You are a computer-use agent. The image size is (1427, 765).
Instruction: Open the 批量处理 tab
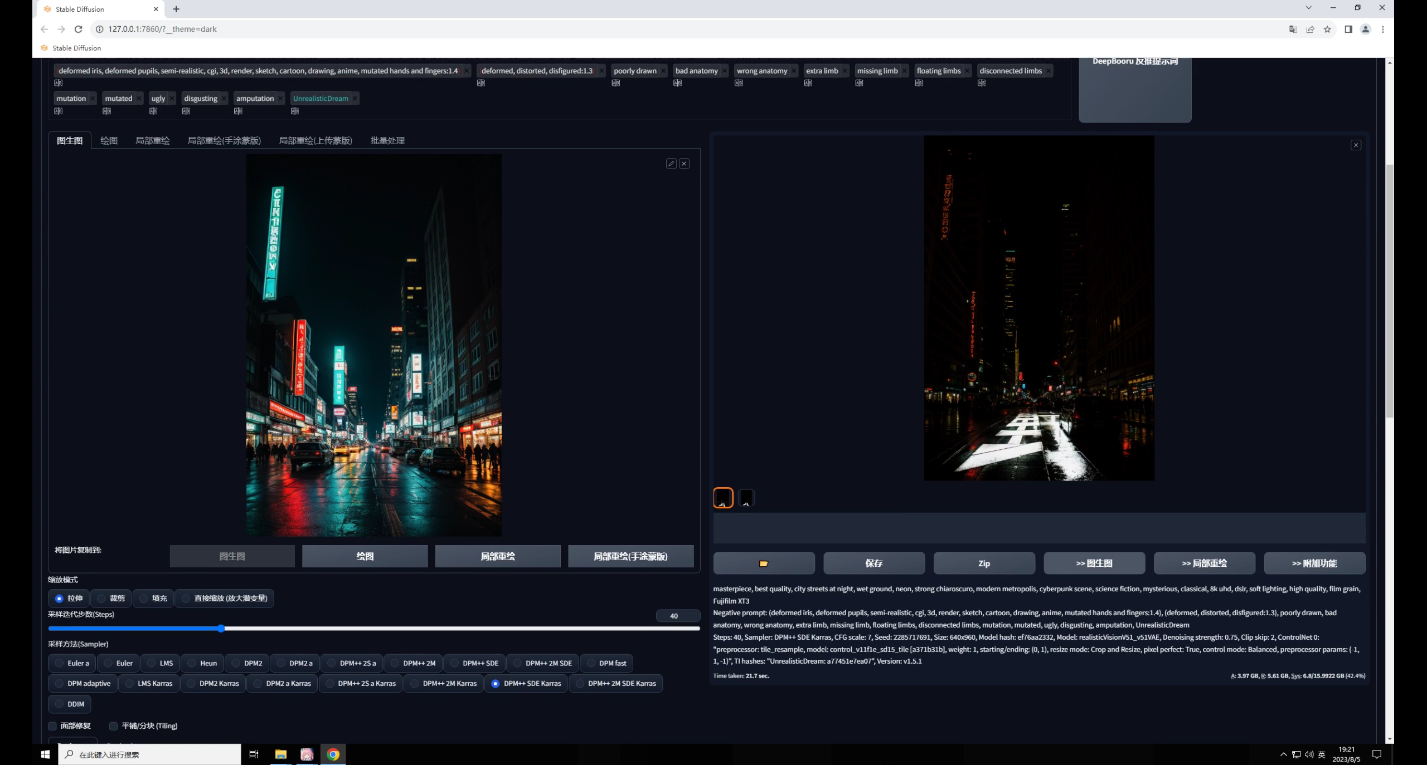tap(387, 140)
